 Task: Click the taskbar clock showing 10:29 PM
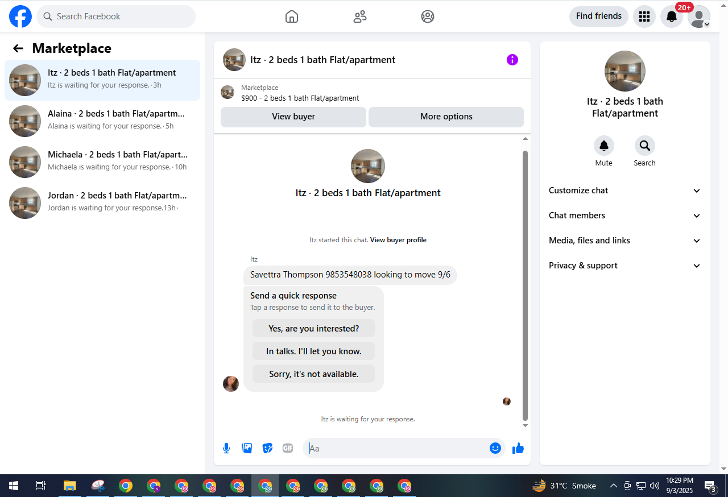[680, 486]
